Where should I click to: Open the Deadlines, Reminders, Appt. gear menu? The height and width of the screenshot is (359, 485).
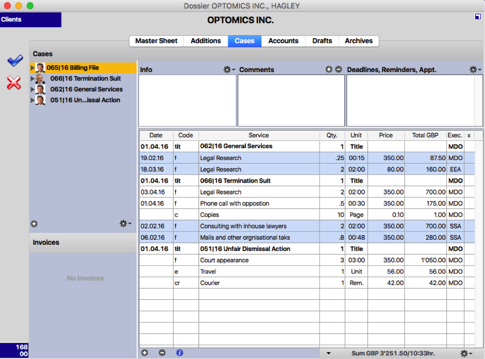[474, 69]
